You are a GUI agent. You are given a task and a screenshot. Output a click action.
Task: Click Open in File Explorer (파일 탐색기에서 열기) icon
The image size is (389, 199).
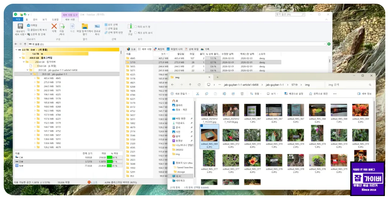click(85, 26)
